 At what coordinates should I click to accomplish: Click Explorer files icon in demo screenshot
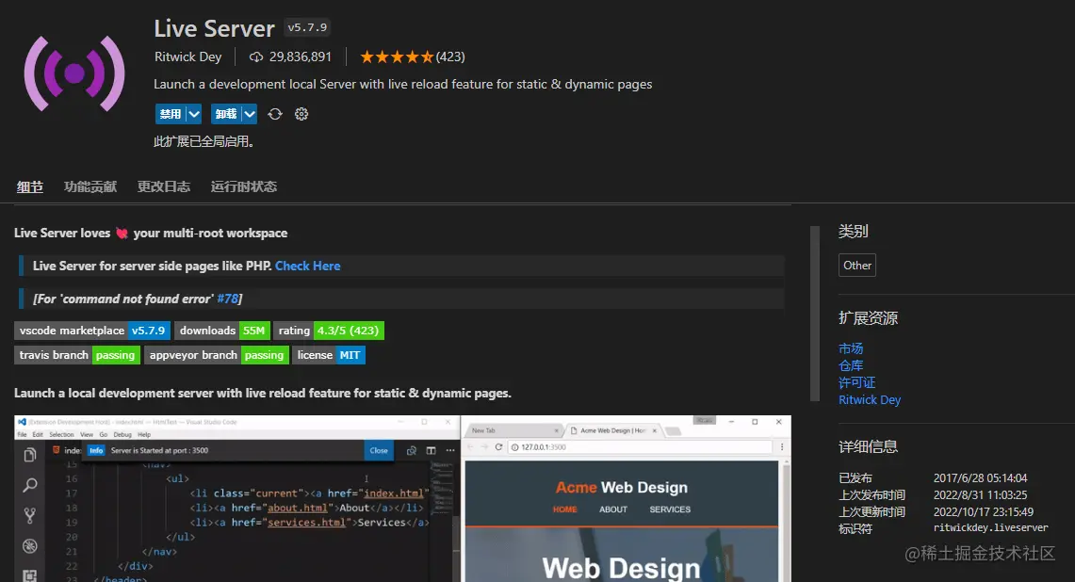click(x=29, y=455)
